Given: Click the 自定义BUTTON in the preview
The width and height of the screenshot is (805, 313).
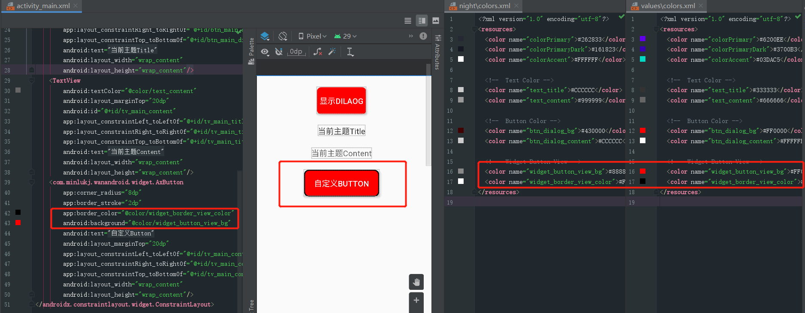Looking at the screenshot, I should (x=341, y=184).
